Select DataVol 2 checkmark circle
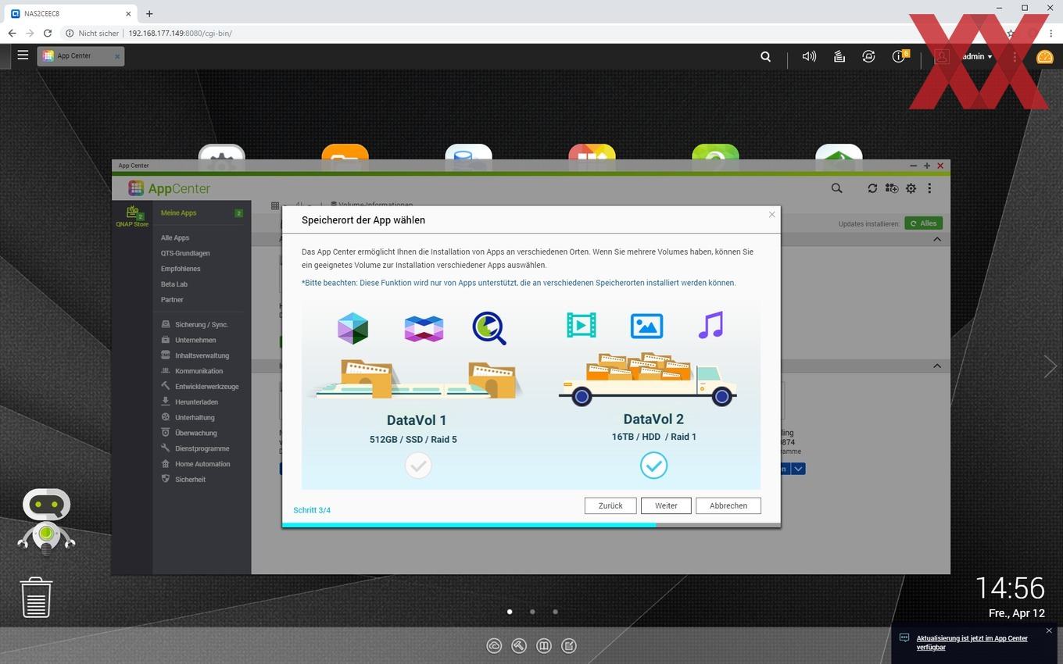 tap(653, 466)
